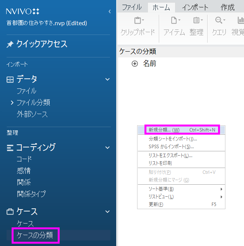The image size is (244, 246).
Task: Open the Create (作成) ribbon tab
Action: (228, 7)
